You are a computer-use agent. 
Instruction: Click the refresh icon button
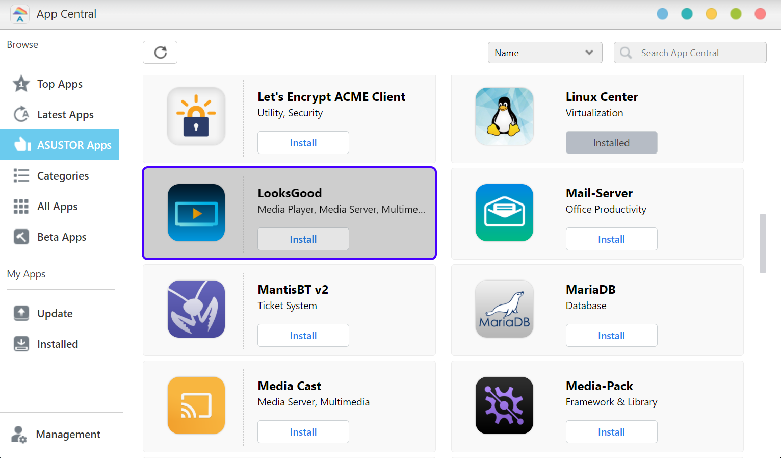coord(160,52)
